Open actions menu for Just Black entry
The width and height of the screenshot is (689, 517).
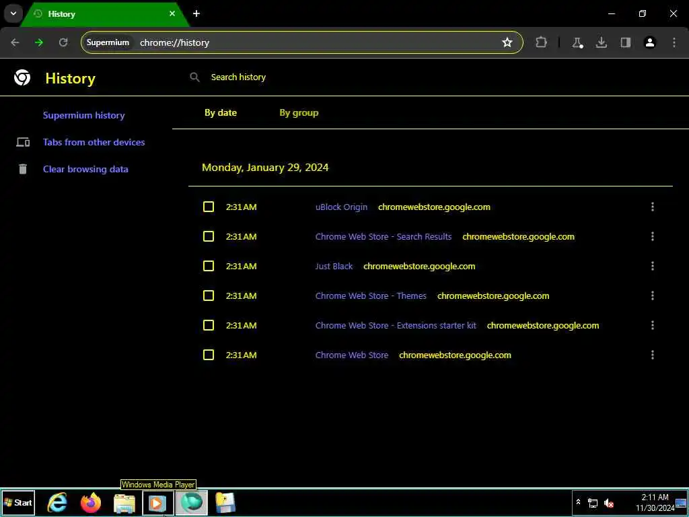click(x=653, y=266)
